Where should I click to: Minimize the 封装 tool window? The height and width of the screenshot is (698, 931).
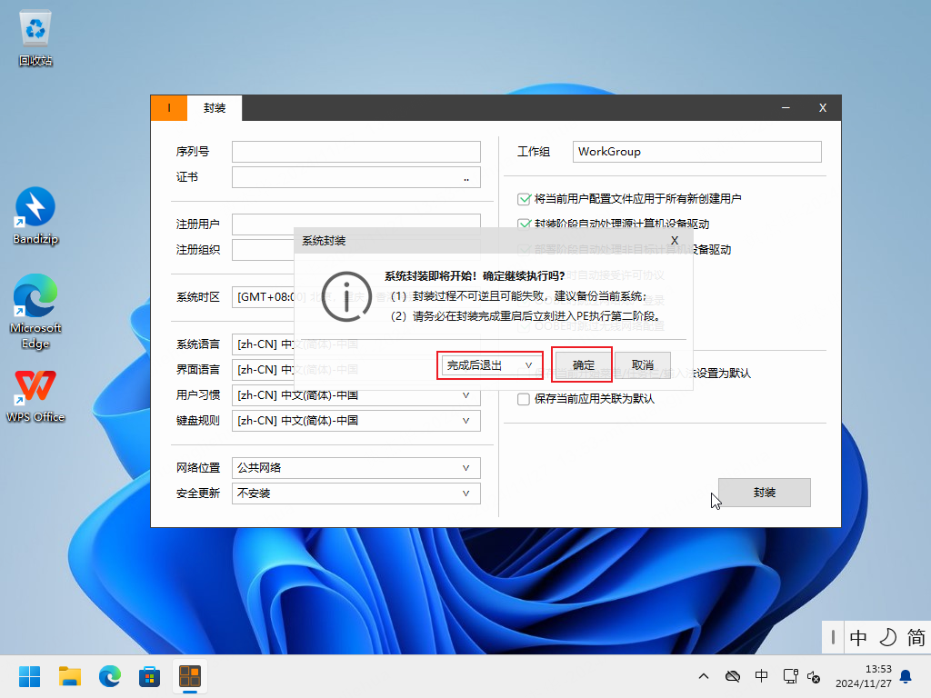(x=786, y=107)
